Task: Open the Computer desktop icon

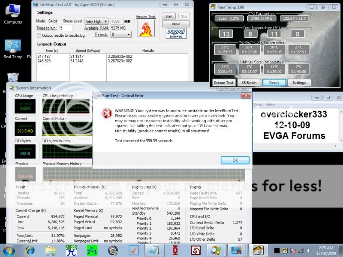Action: (x=13, y=13)
